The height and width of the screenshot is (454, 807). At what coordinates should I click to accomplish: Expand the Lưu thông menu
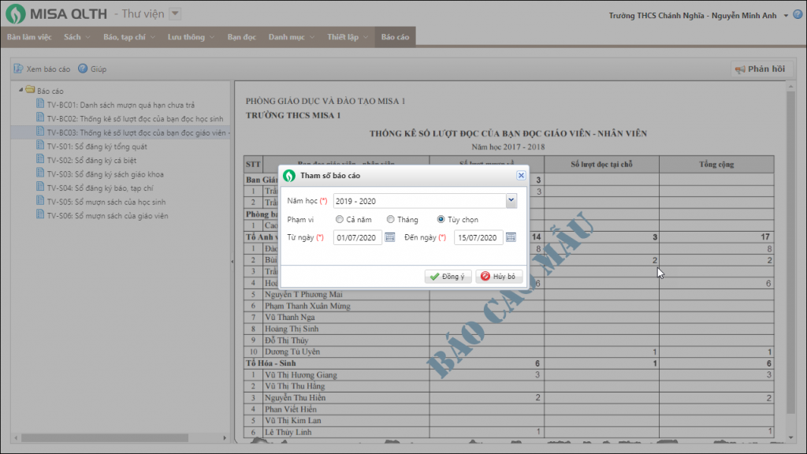point(211,37)
